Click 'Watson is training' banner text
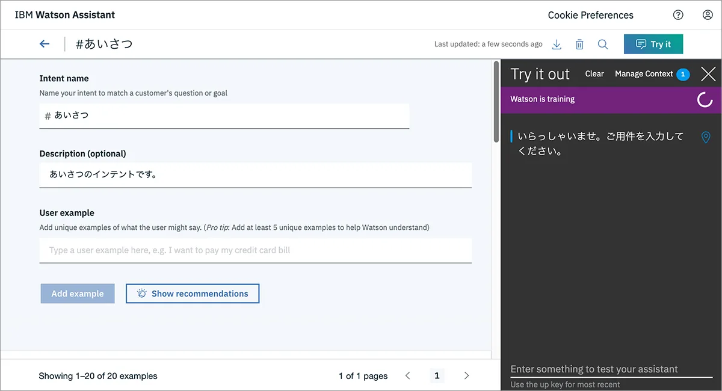The width and height of the screenshot is (722, 391). 543,99
